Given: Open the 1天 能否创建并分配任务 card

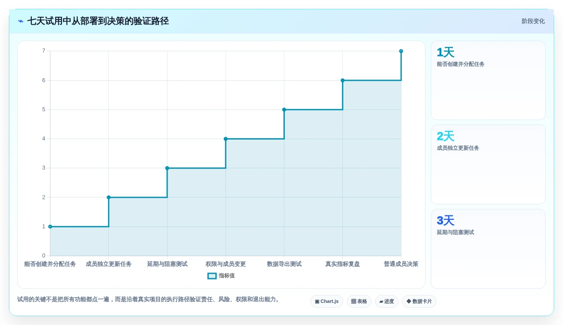Looking at the screenshot, I should [x=488, y=80].
